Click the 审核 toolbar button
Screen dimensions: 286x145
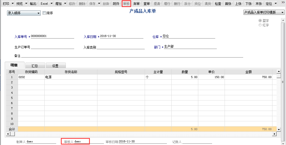[x=126, y=4]
